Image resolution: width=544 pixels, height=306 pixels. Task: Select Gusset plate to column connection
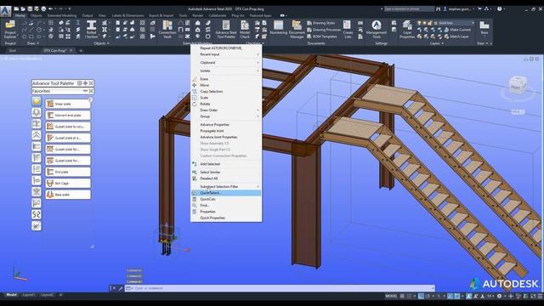68,127
